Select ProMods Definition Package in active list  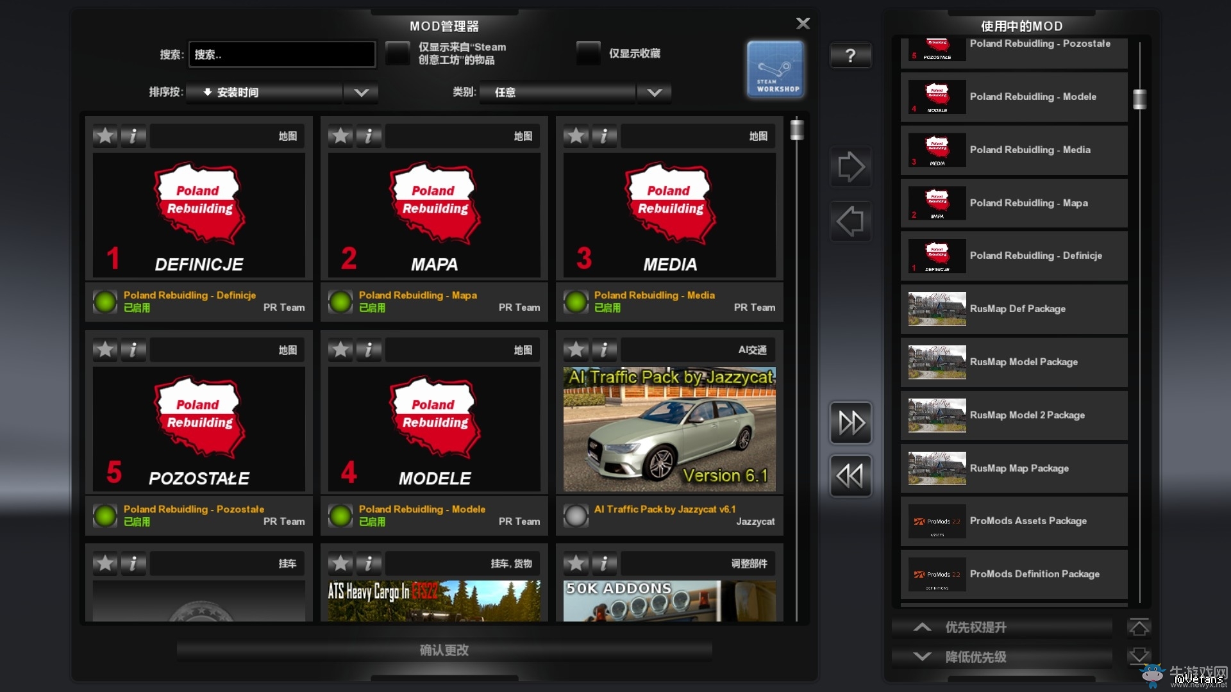(1014, 574)
